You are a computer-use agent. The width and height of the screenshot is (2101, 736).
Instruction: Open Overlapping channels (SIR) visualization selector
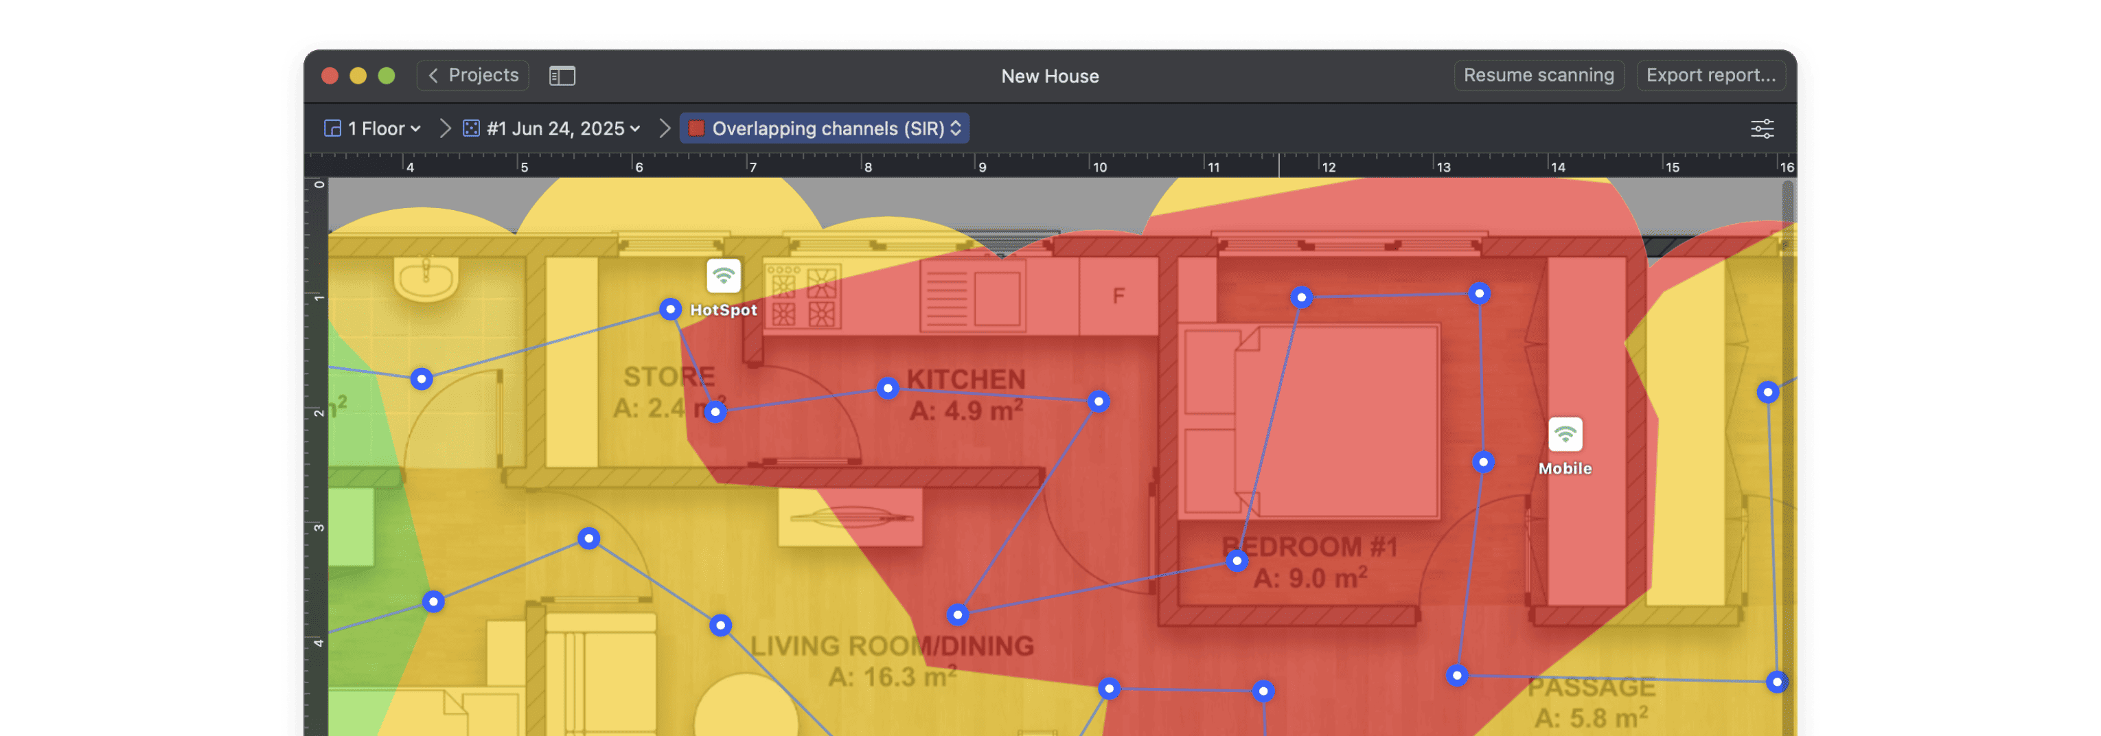[825, 129]
